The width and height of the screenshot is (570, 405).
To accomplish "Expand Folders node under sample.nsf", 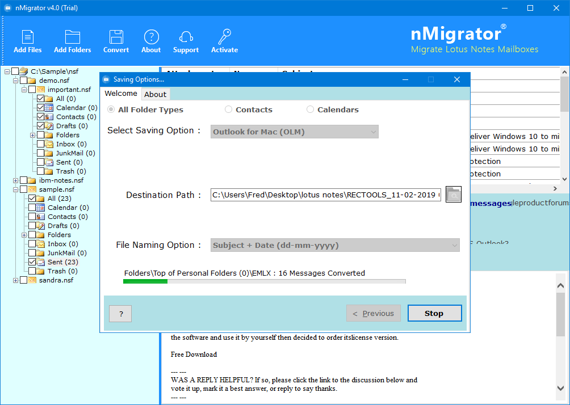I will click(x=24, y=235).
